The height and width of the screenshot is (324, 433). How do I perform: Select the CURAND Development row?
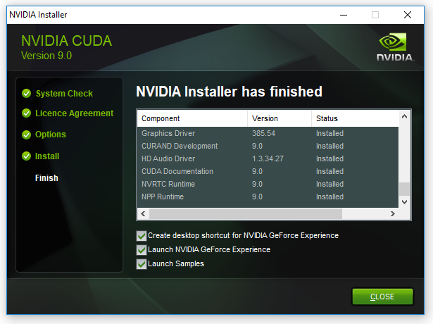coord(268,146)
